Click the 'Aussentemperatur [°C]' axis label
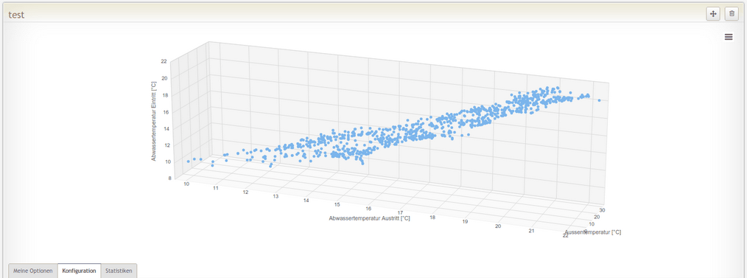Screen dimensions: 747x278 coord(592,232)
